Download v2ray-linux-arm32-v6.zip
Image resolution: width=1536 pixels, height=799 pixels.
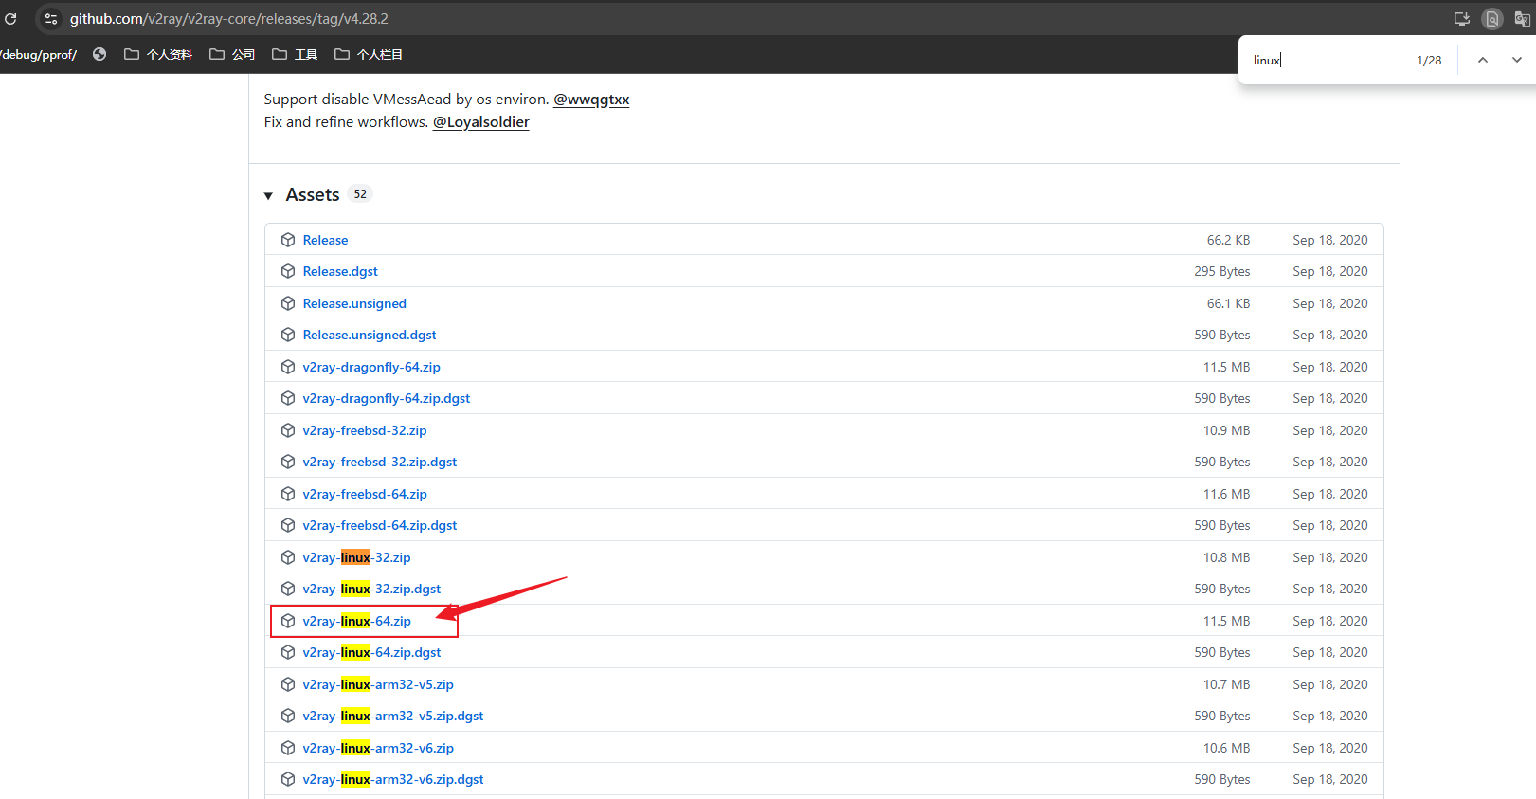pyautogui.click(x=378, y=748)
